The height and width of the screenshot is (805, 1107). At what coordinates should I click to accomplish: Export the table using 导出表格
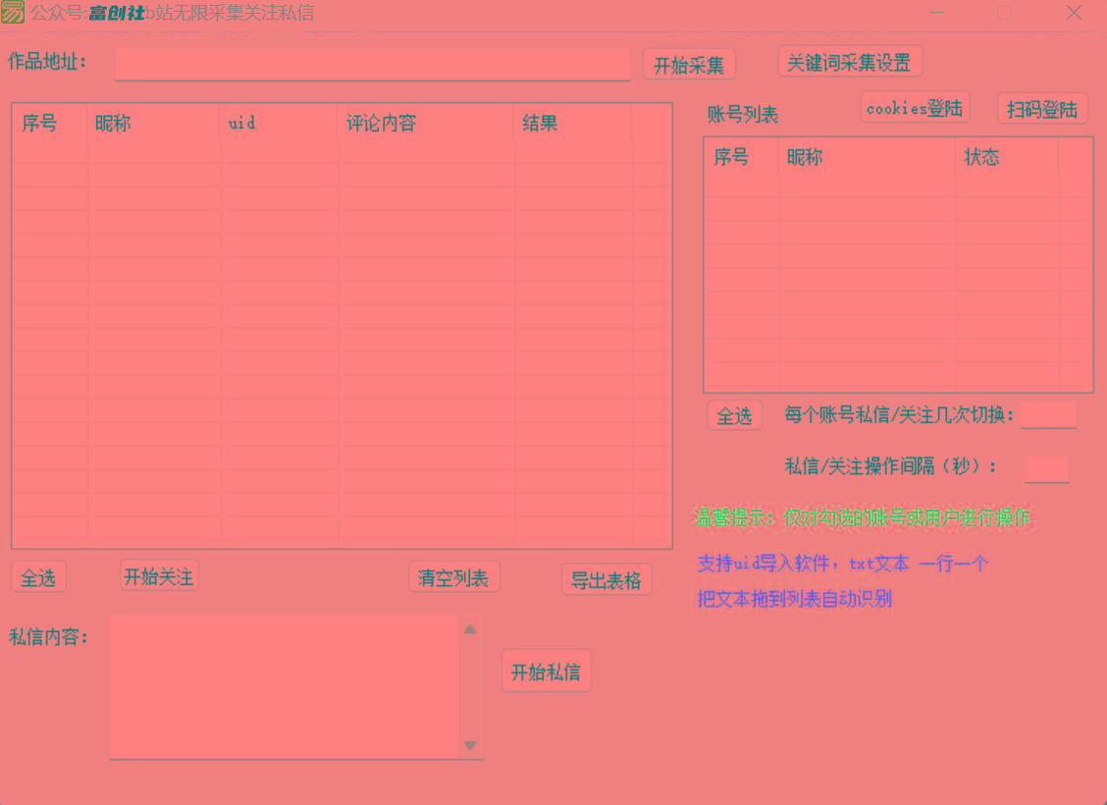point(606,579)
